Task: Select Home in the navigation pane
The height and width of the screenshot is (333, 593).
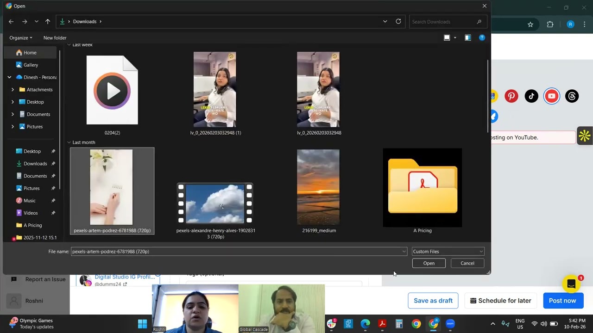Action: coord(31,53)
